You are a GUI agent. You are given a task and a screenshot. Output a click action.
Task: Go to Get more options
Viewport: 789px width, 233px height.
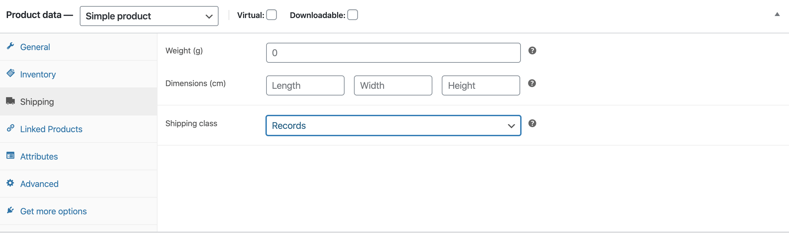pyautogui.click(x=53, y=211)
